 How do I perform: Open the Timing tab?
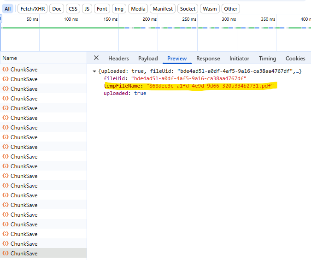click(267, 59)
